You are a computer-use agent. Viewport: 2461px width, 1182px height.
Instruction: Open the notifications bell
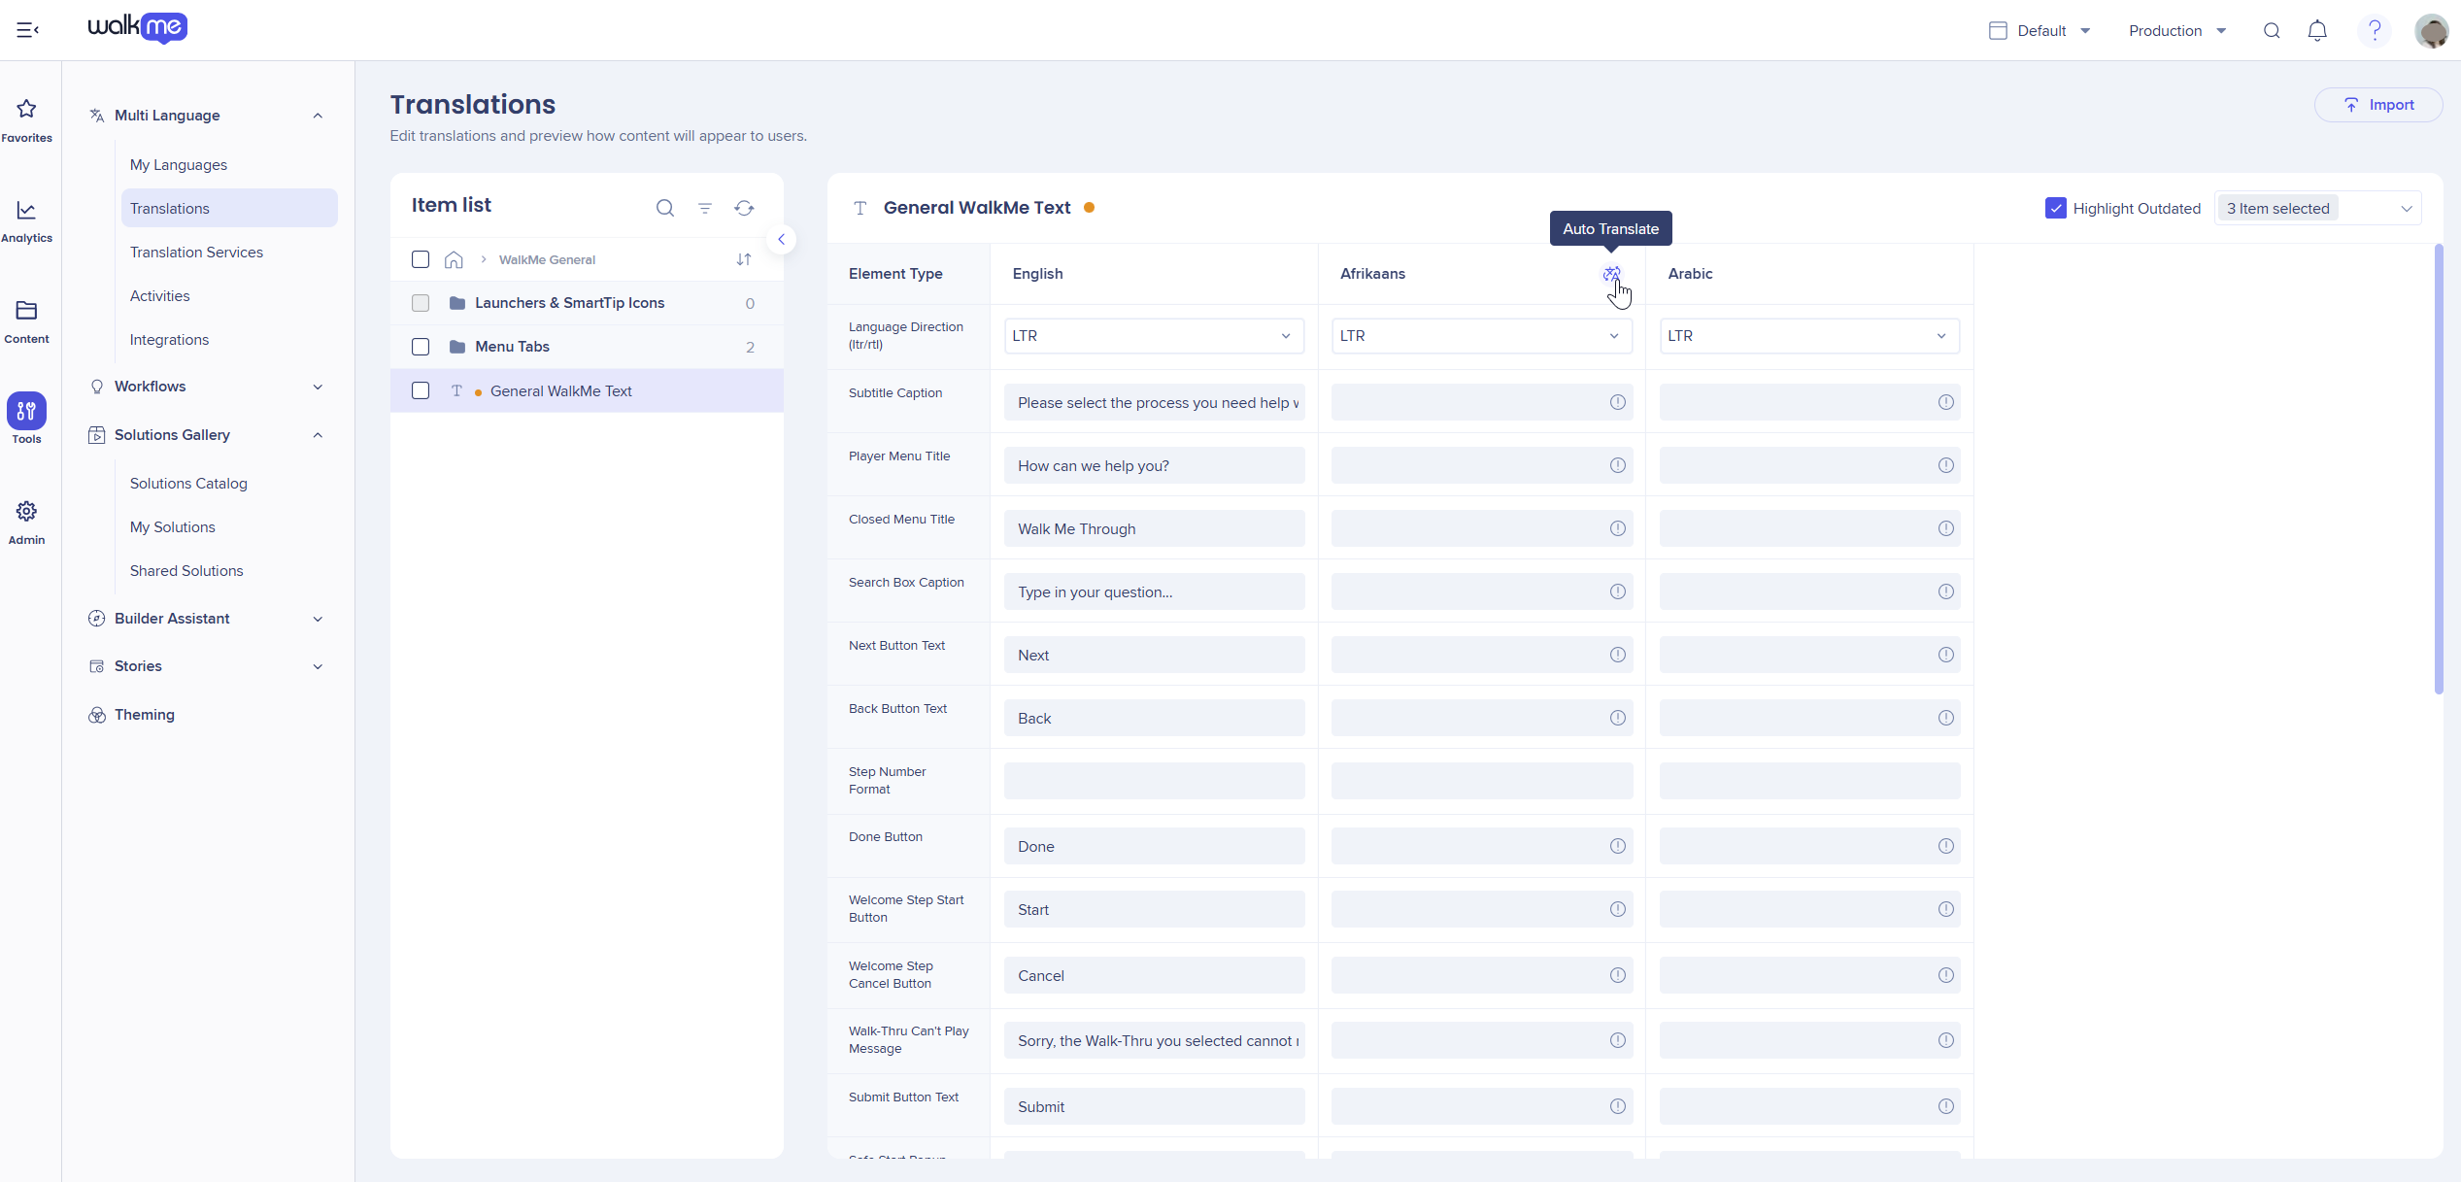point(2317,31)
